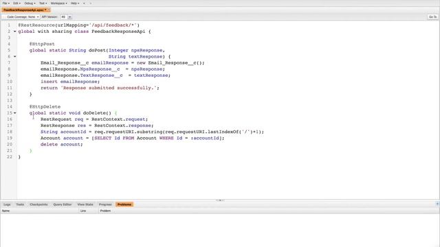
Task: Click the doDelete method name
Action: click(x=94, y=113)
